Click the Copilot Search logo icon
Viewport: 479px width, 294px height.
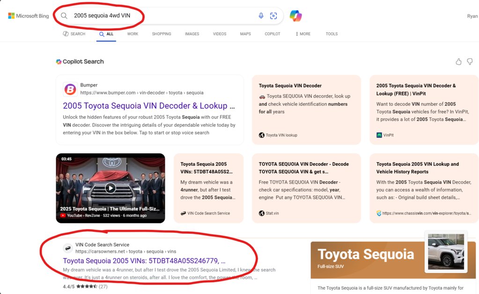click(x=59, y=62)
